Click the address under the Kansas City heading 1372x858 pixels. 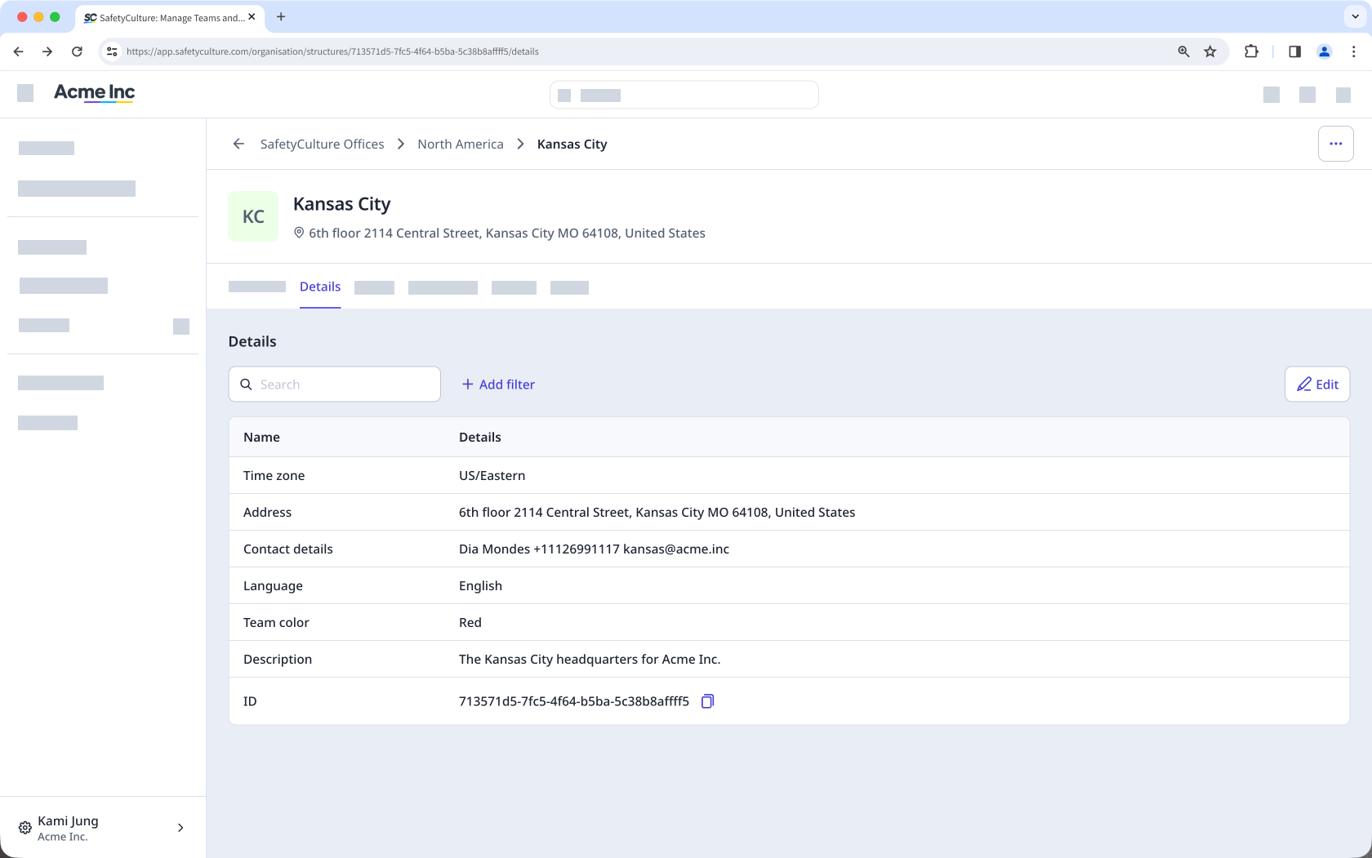pos(506,233)
